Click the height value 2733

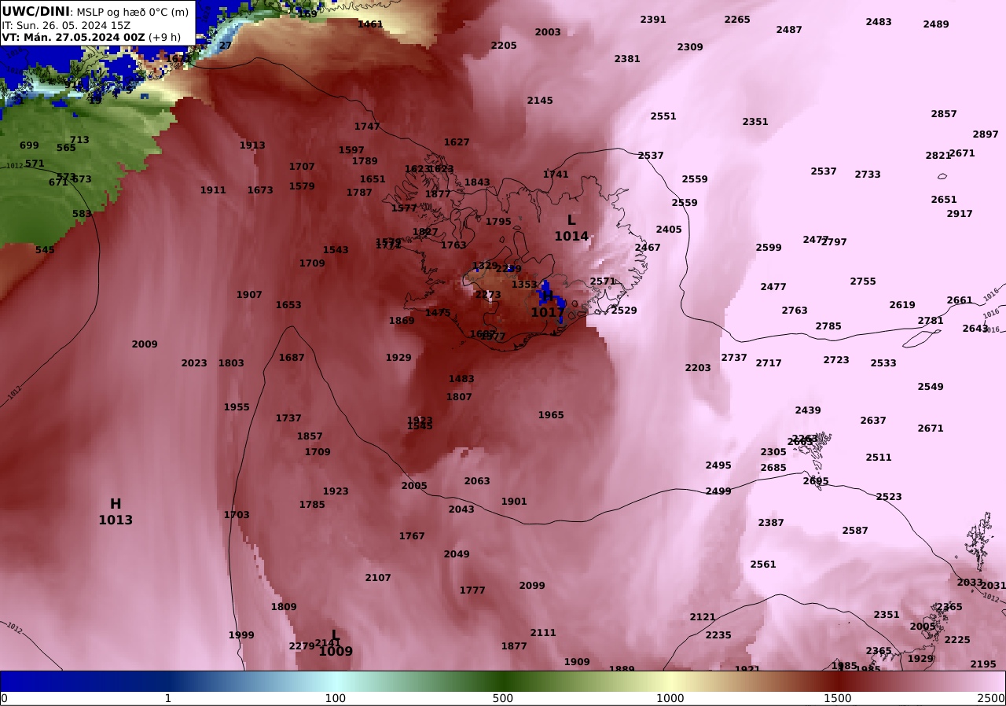[x=868, y=175]
